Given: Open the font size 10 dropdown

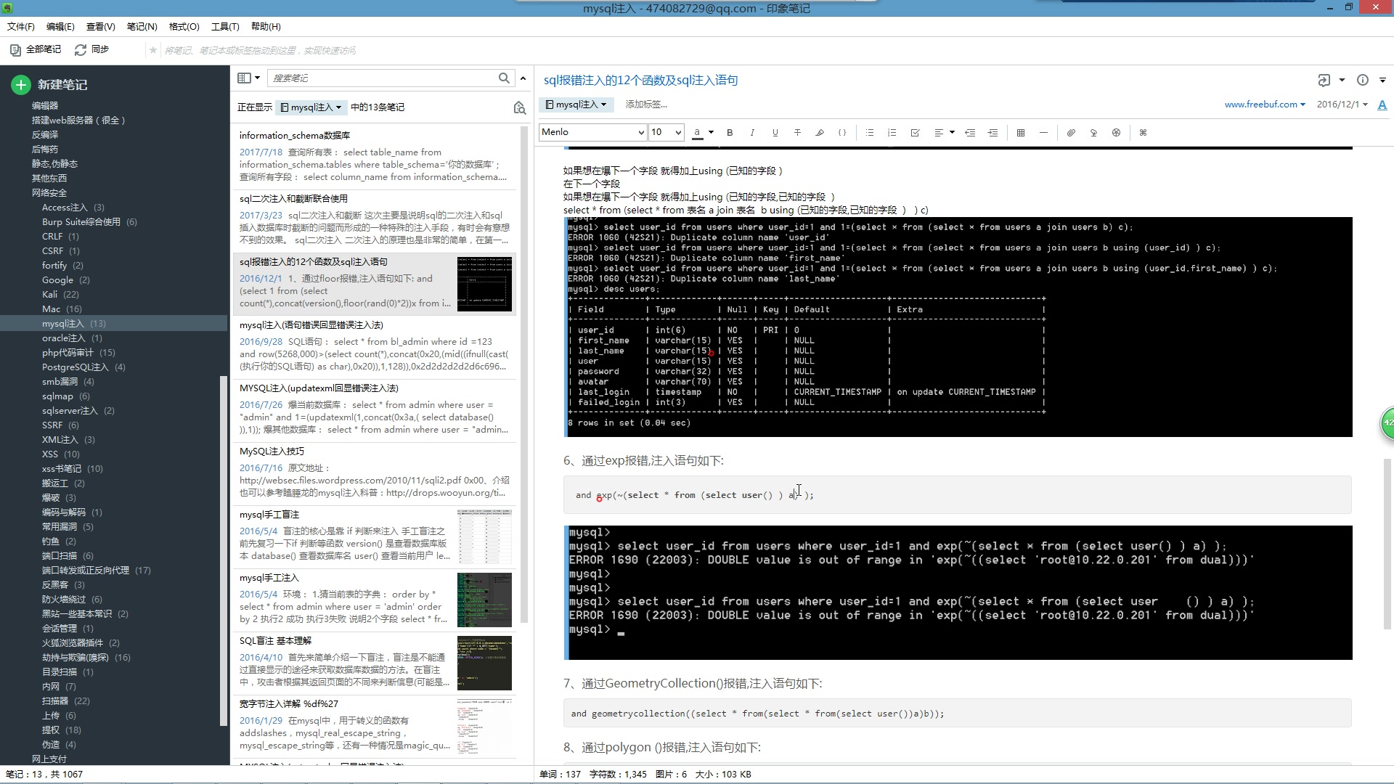Looking at the screenshot, I should tap(666, 132).
